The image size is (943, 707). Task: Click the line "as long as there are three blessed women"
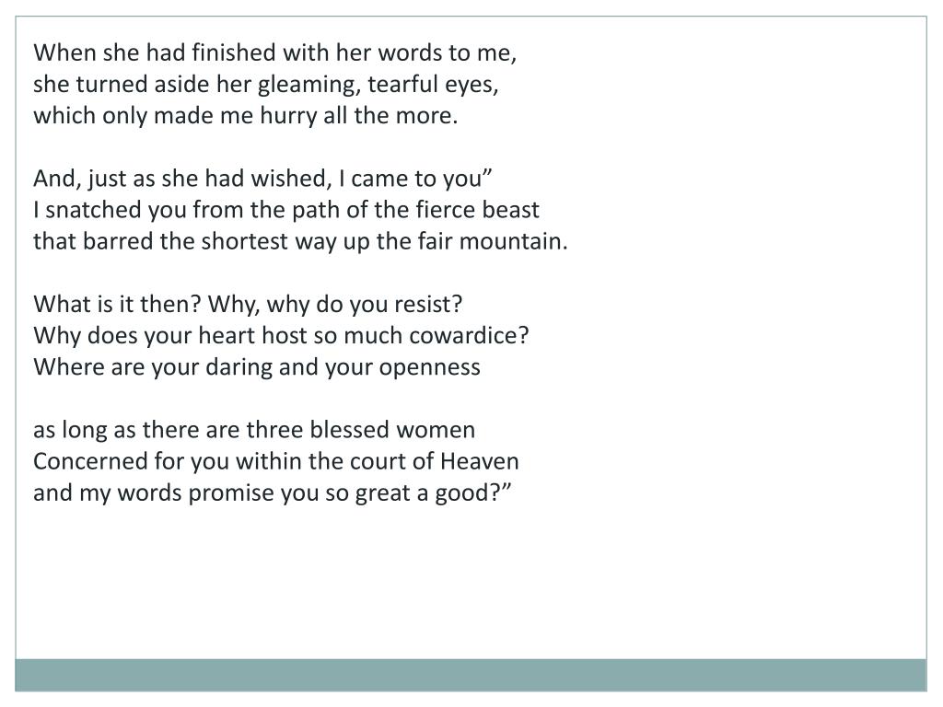pyautogui.click(x=254, y=430)
